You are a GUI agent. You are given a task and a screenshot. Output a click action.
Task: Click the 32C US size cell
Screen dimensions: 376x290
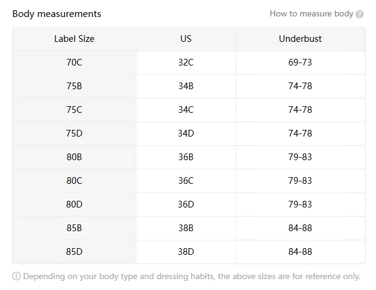point(186,62)
